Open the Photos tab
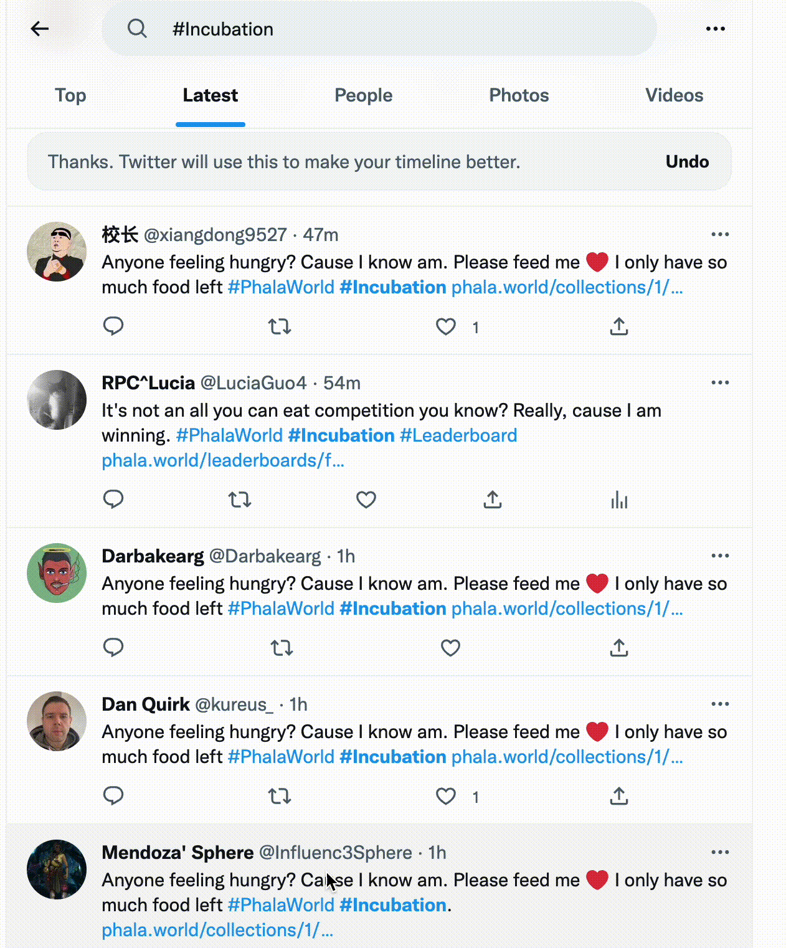This screenshot has height=948, width=786. click(519, 95)
